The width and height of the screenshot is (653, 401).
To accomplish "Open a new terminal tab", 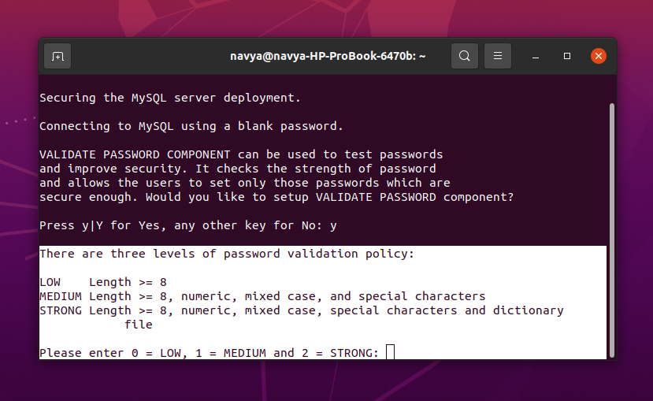I will pyautogui.click(x=58, y=56).
